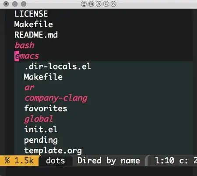Open .dir-locals.el under emacs

[58, 67]
